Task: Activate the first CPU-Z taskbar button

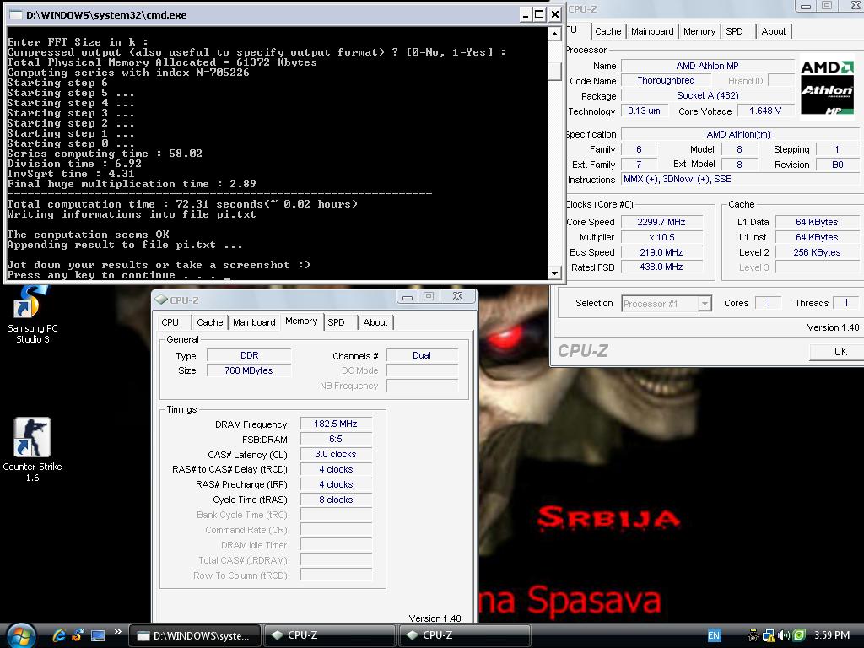Action: click(330, 635)
